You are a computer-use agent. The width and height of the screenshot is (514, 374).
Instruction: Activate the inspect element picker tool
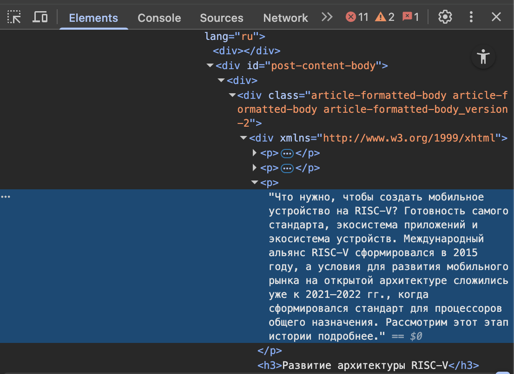14,18
